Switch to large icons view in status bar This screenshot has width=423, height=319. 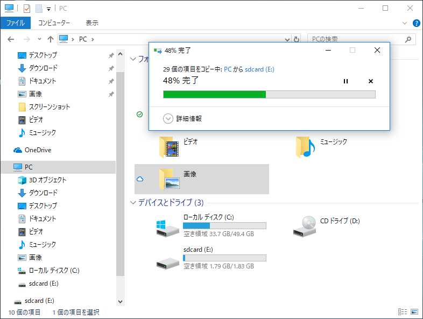414,311
